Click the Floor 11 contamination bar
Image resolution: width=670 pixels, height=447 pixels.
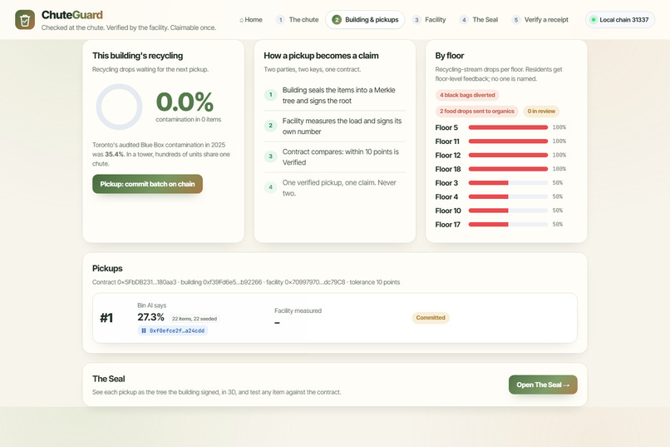click(x=508, y=142)
